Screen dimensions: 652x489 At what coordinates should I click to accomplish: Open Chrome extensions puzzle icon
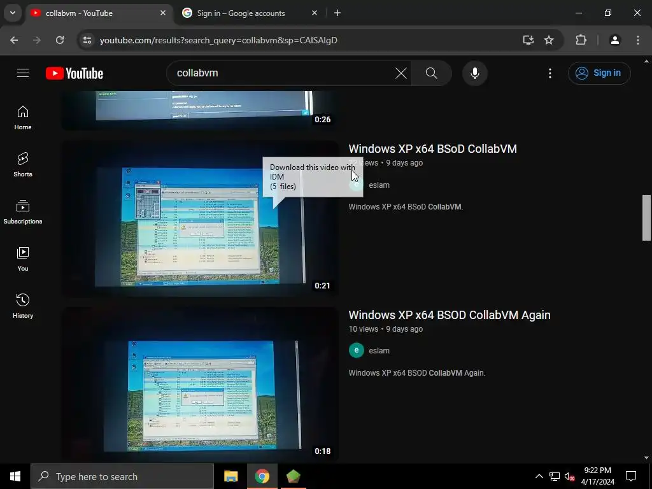point(581,40)
